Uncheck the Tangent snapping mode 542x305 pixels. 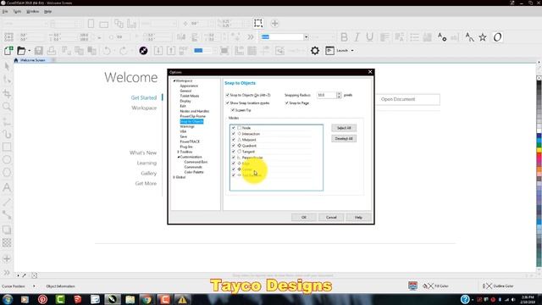(x=234, y=151)
